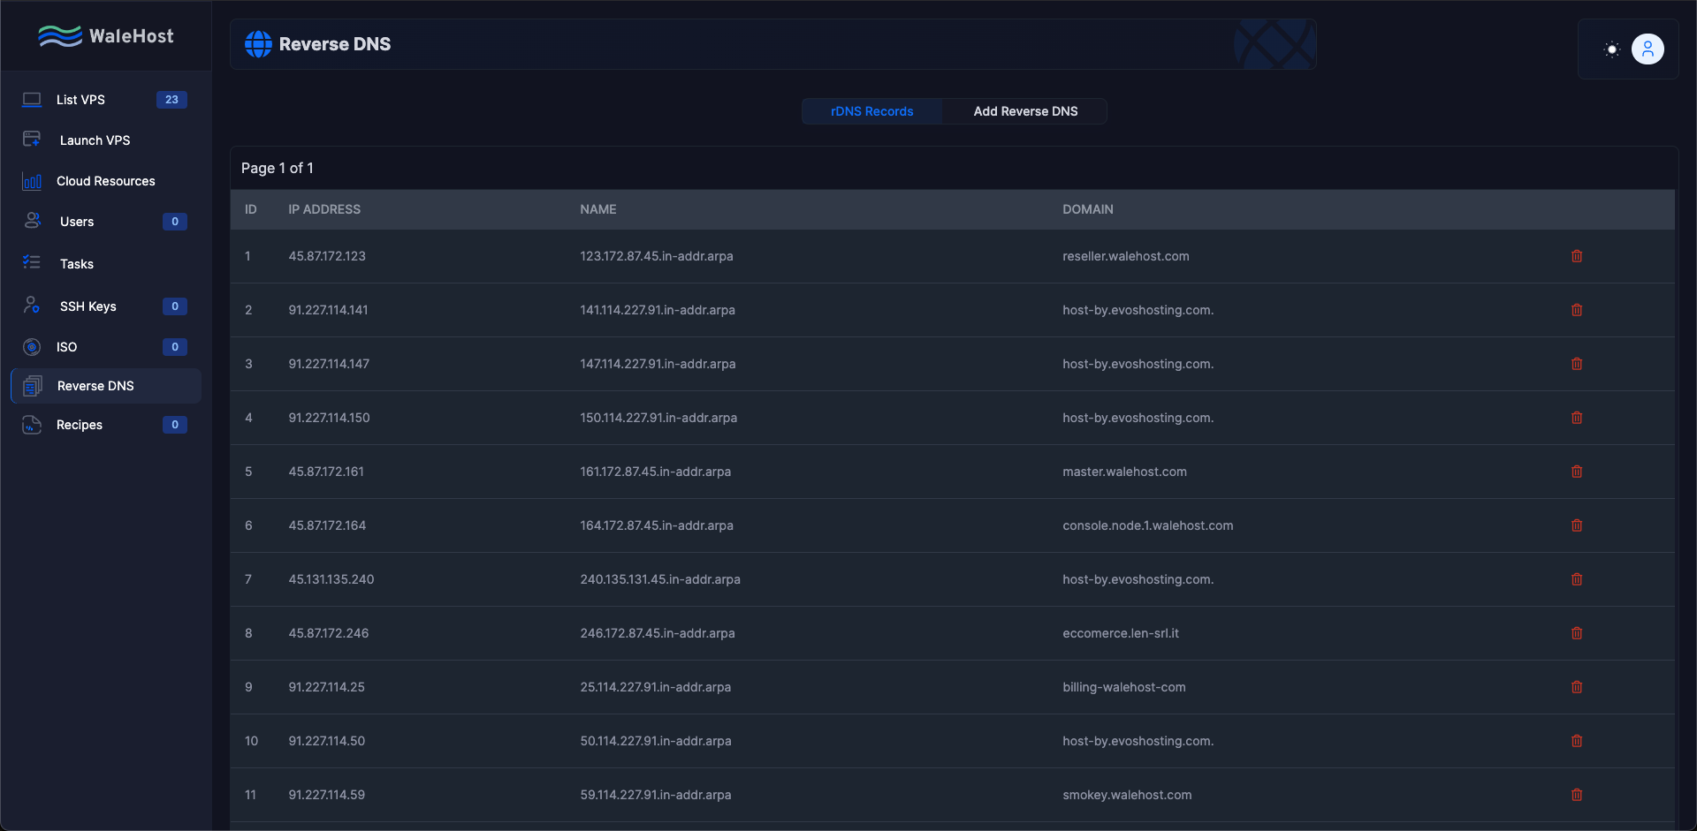This screenshot has width=1697, height=831.
Task: Click the DOMAIN column header
Action: 1088,209
